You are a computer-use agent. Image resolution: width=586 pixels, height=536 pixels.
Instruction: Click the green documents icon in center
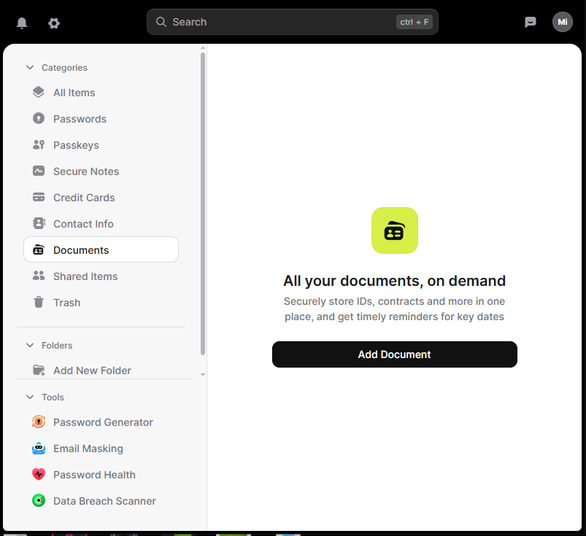tap(394, 230)
